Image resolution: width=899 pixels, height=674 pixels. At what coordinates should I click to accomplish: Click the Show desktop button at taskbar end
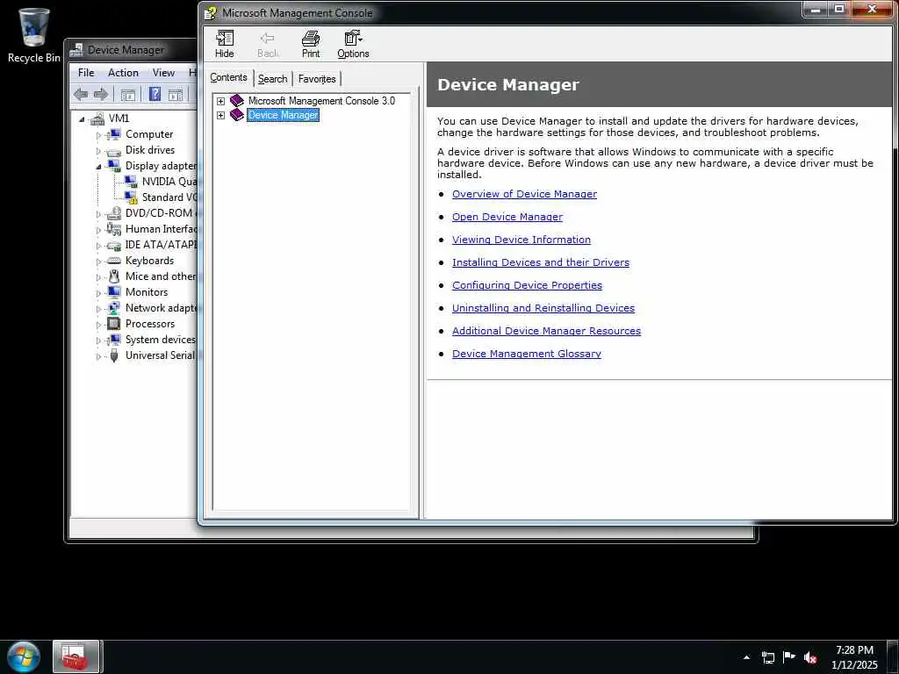[893, 656]
